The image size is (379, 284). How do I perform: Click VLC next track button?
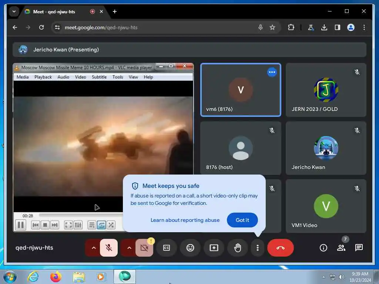(55, 225)
